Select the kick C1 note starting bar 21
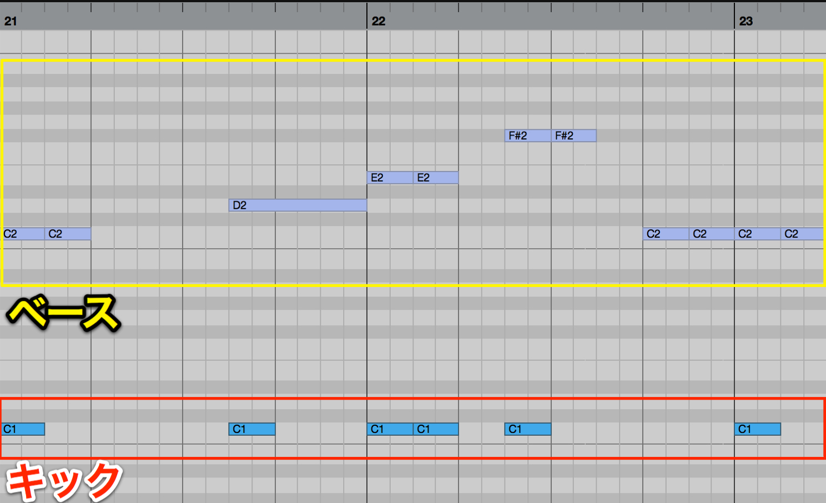The image size is (826, 503). click(x=22, y=429)
